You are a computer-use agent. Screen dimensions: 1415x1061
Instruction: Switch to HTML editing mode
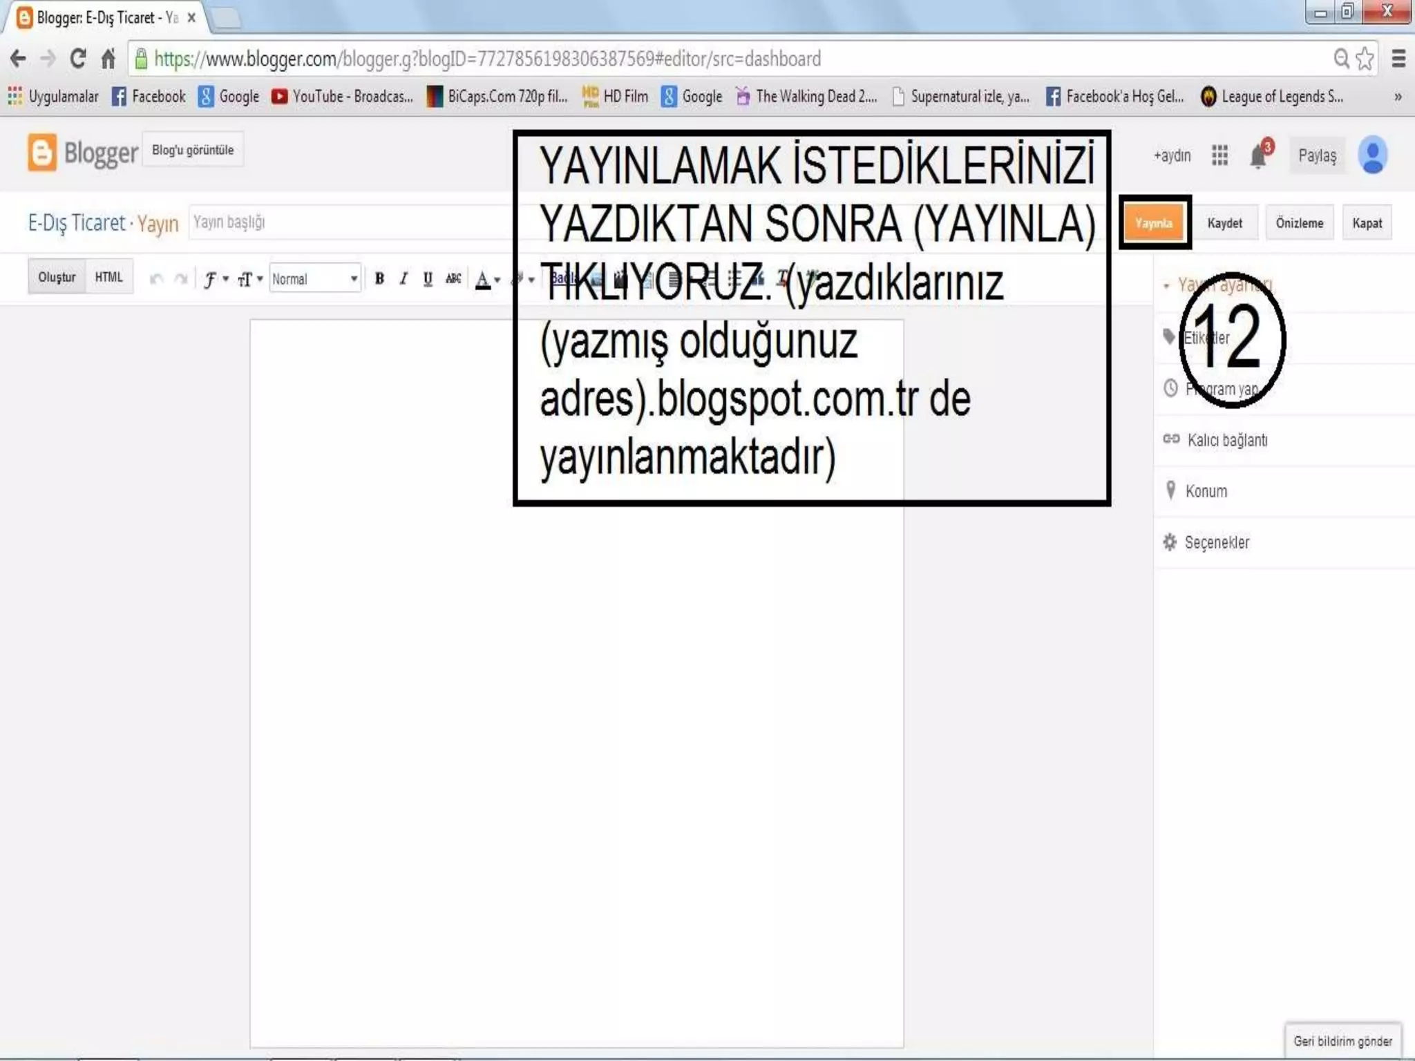coord(108,277)
